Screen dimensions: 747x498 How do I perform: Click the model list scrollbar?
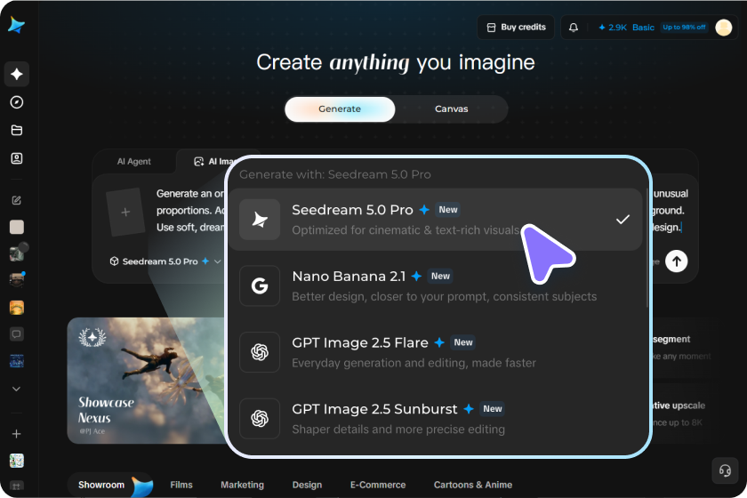647,248
